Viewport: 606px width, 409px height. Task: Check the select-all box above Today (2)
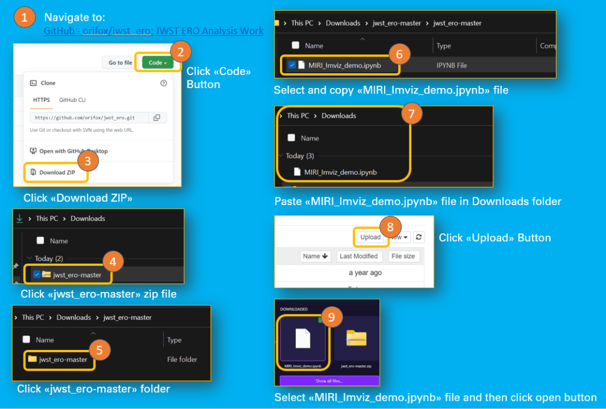(x=40, y=241)
